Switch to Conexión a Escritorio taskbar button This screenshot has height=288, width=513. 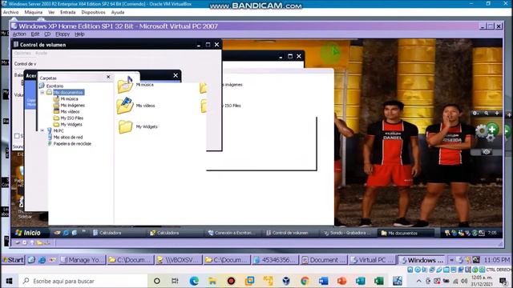point(232,233)
